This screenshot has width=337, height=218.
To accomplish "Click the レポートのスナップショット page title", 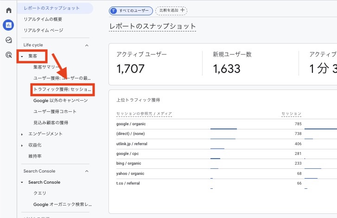I will coord(153,26).
